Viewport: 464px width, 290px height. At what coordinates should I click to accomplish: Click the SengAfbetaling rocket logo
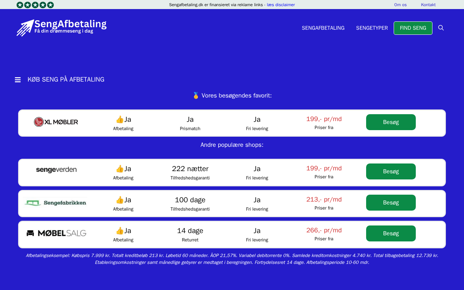(x=62, y=28)
